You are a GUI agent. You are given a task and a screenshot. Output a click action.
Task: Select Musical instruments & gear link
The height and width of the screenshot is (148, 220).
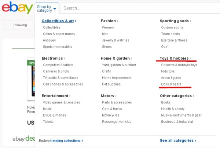pos(181,115)
